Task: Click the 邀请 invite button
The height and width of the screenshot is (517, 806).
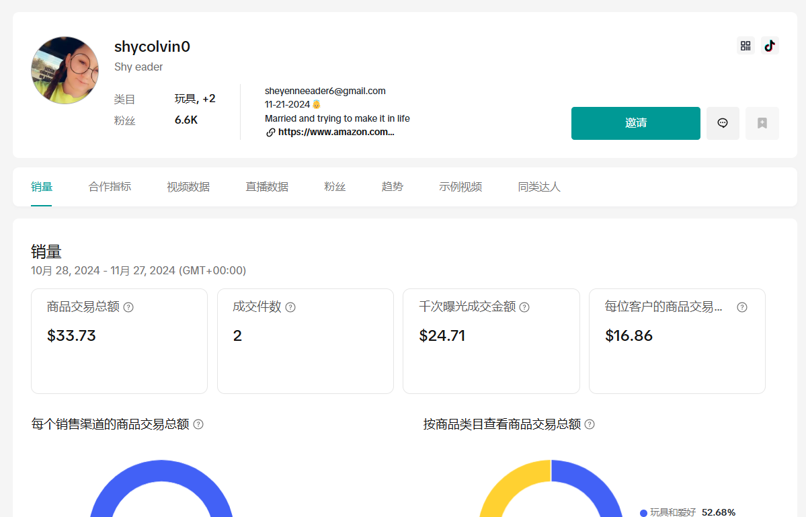Action: (636, 123)
